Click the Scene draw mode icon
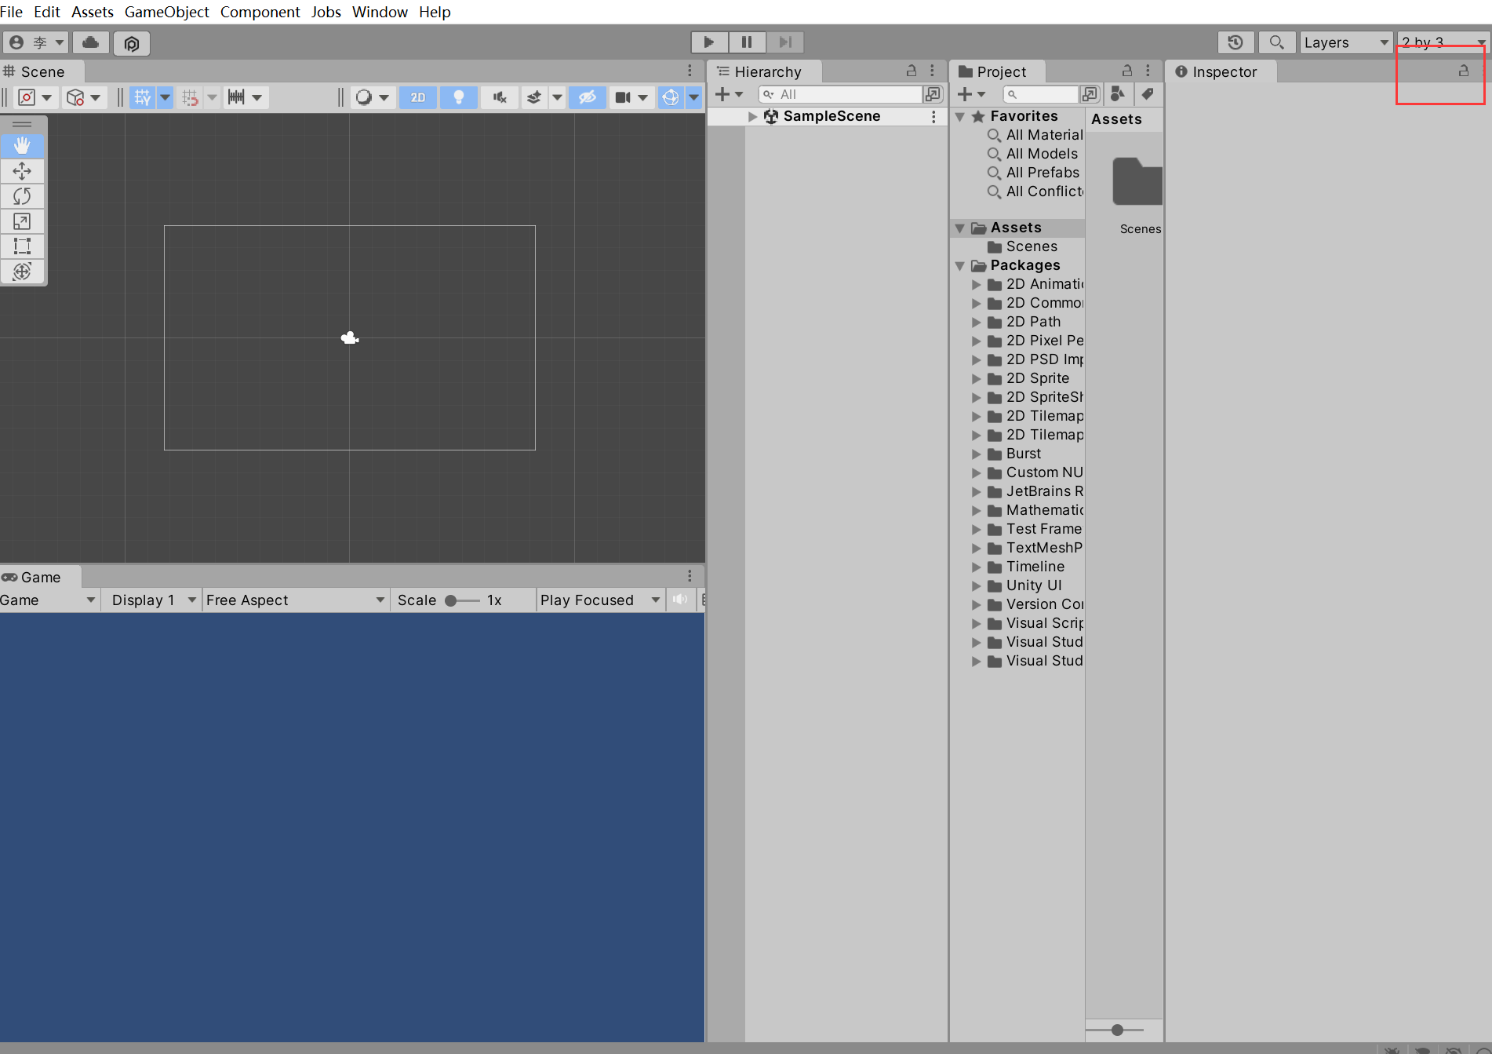1492x1054 pixels. click(x=364, y=97)
